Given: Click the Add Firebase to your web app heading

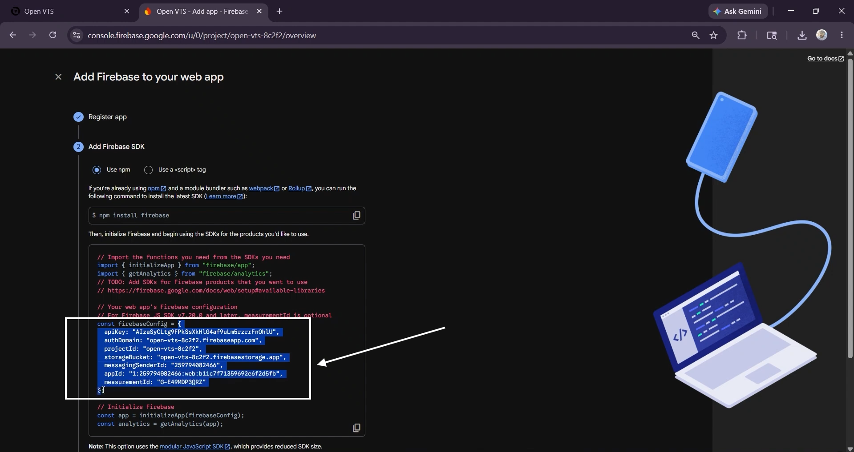Looking at the screenshot, I should [149, 77].
